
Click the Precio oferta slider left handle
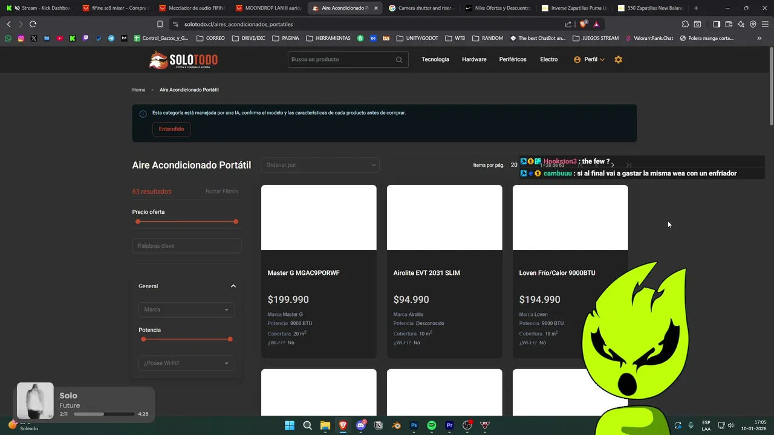coord(138,222)
